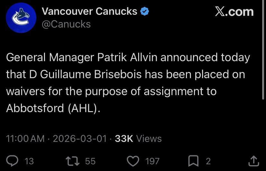Click the blue verified checkmark badge
Viewport: 266px width, 171px height.
[145, 12]
